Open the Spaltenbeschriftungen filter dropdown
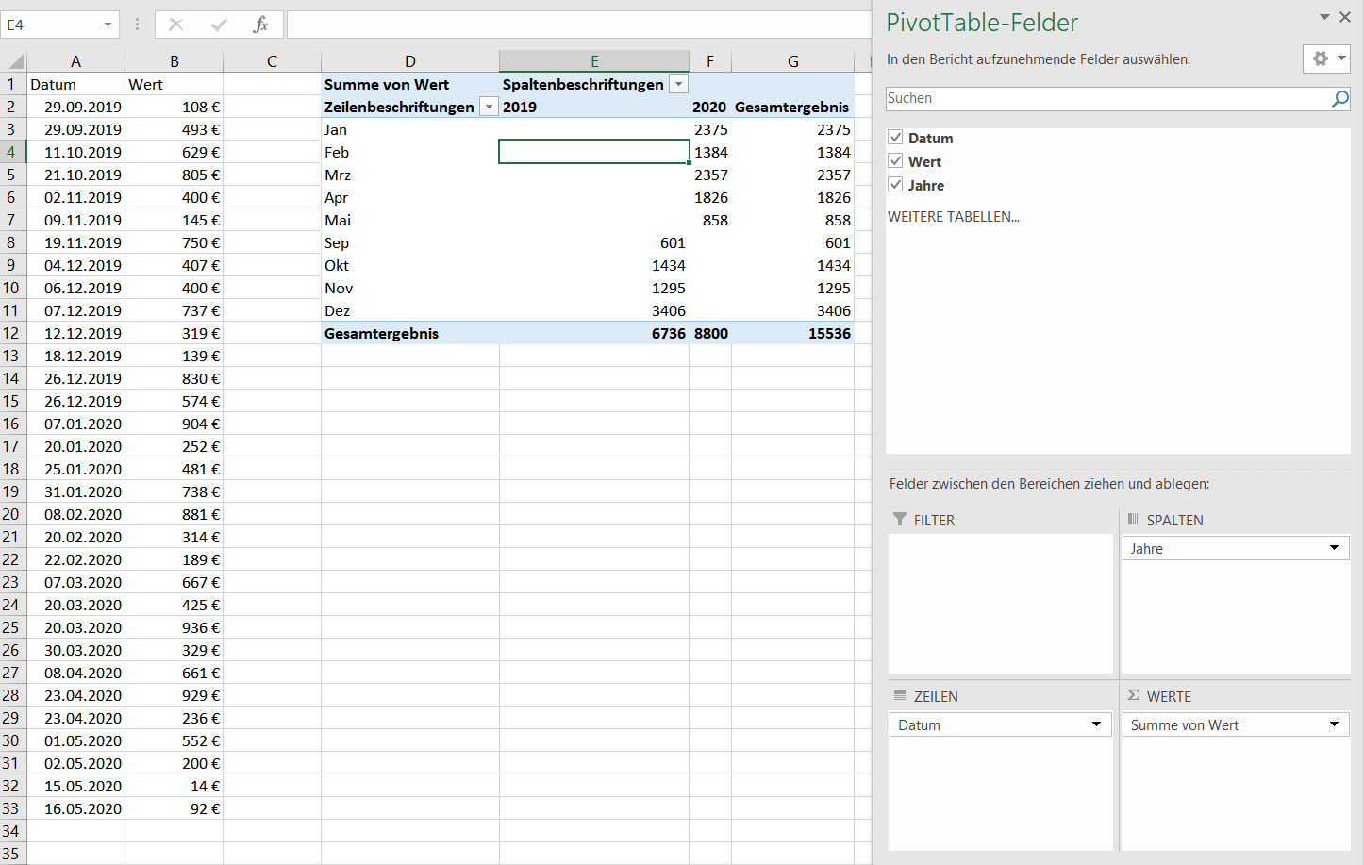 pyautogui.click(x=678, y=84)
